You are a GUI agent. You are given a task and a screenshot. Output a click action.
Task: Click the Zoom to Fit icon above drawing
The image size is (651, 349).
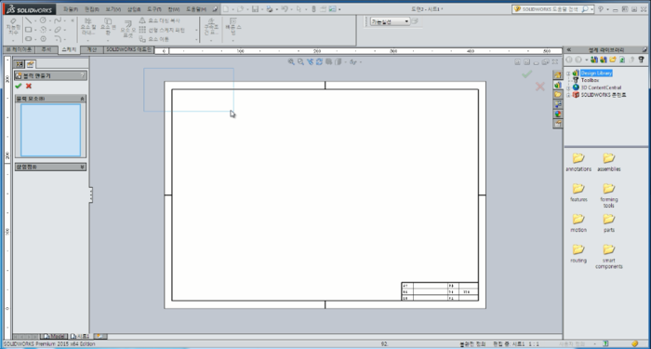(291, 62)
